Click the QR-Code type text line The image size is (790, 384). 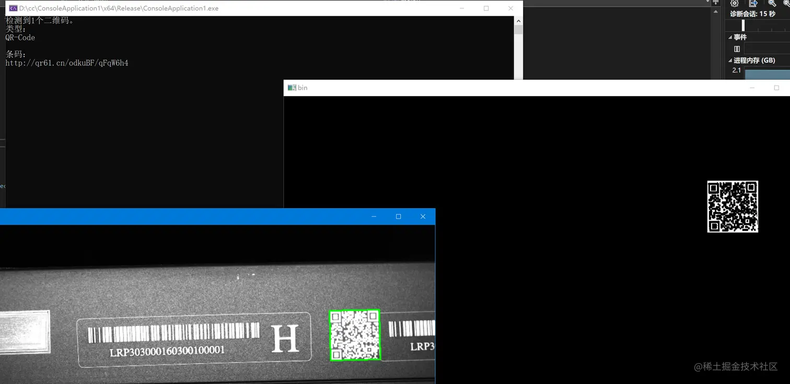coord(20,38)
